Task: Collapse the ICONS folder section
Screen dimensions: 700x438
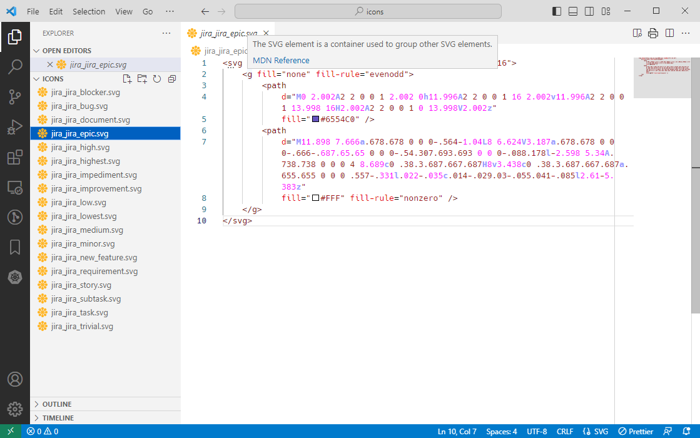Action: [x=53, y=79]
